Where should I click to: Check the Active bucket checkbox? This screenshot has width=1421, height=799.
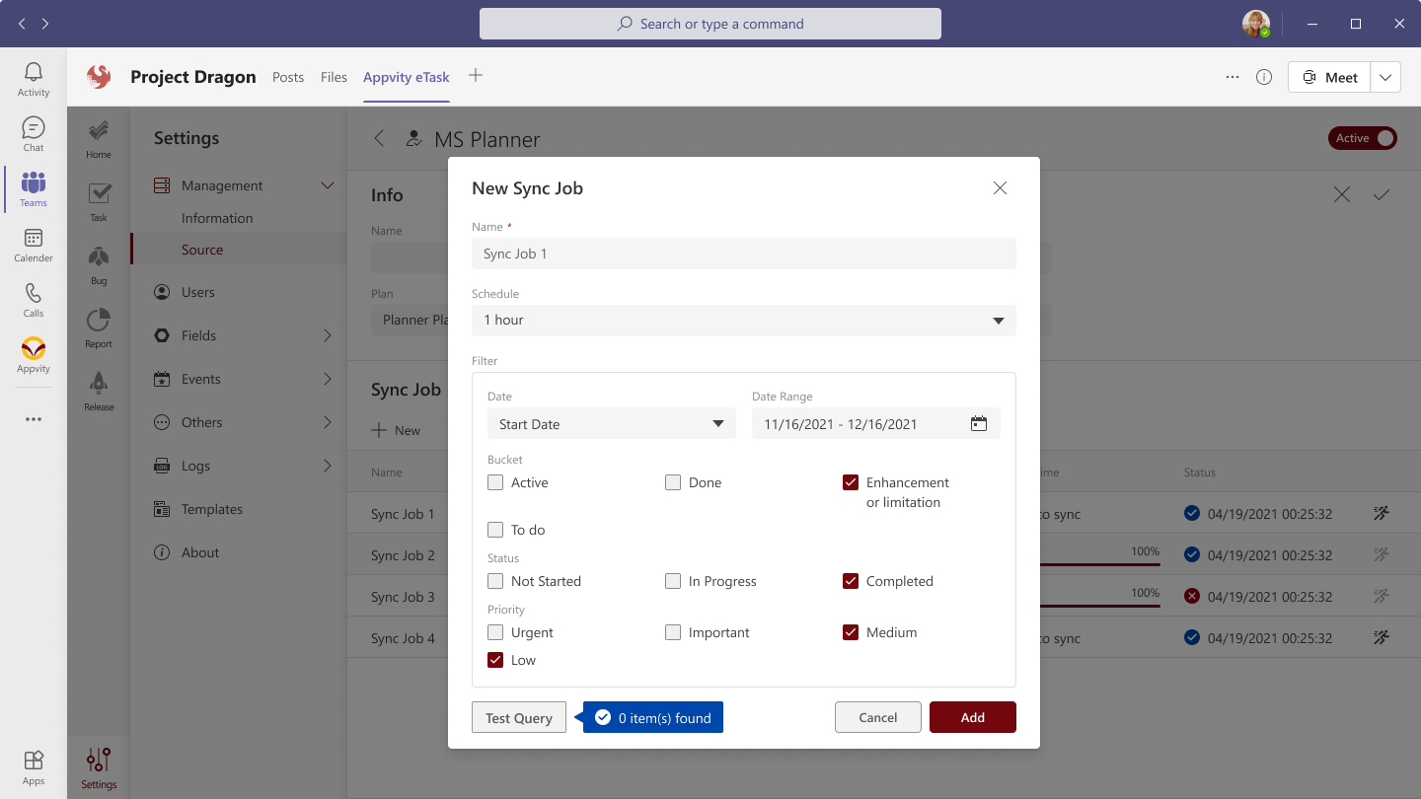point(495,482)
